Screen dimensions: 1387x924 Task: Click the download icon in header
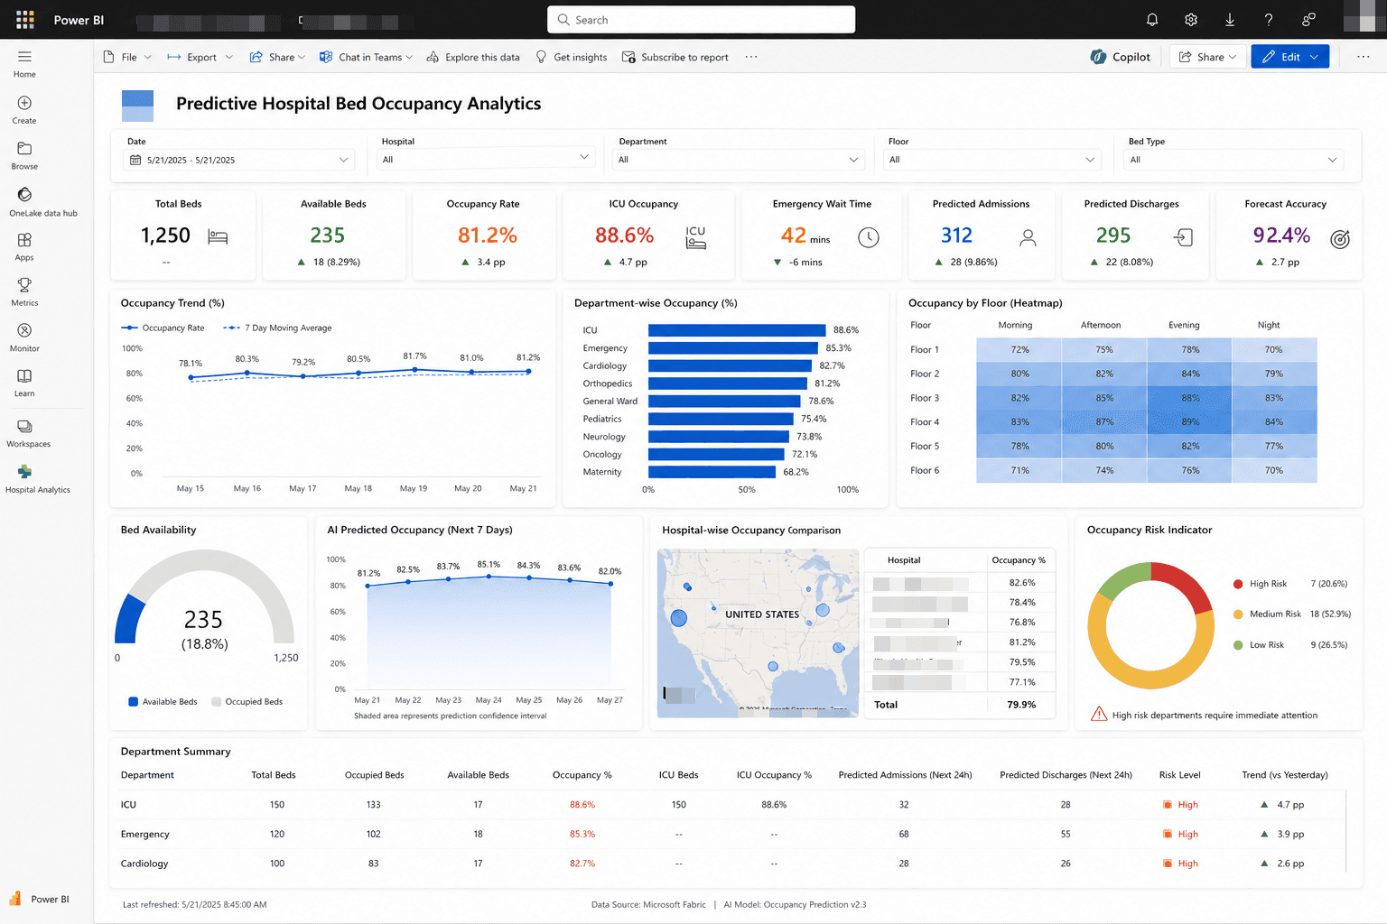[x=1230, y=20]
